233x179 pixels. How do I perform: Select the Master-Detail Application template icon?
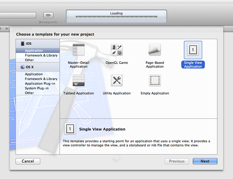[x=79, y=50]
